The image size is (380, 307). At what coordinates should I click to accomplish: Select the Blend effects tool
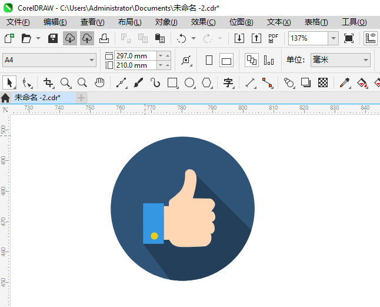pyautogui.click(x=289, y=82)
